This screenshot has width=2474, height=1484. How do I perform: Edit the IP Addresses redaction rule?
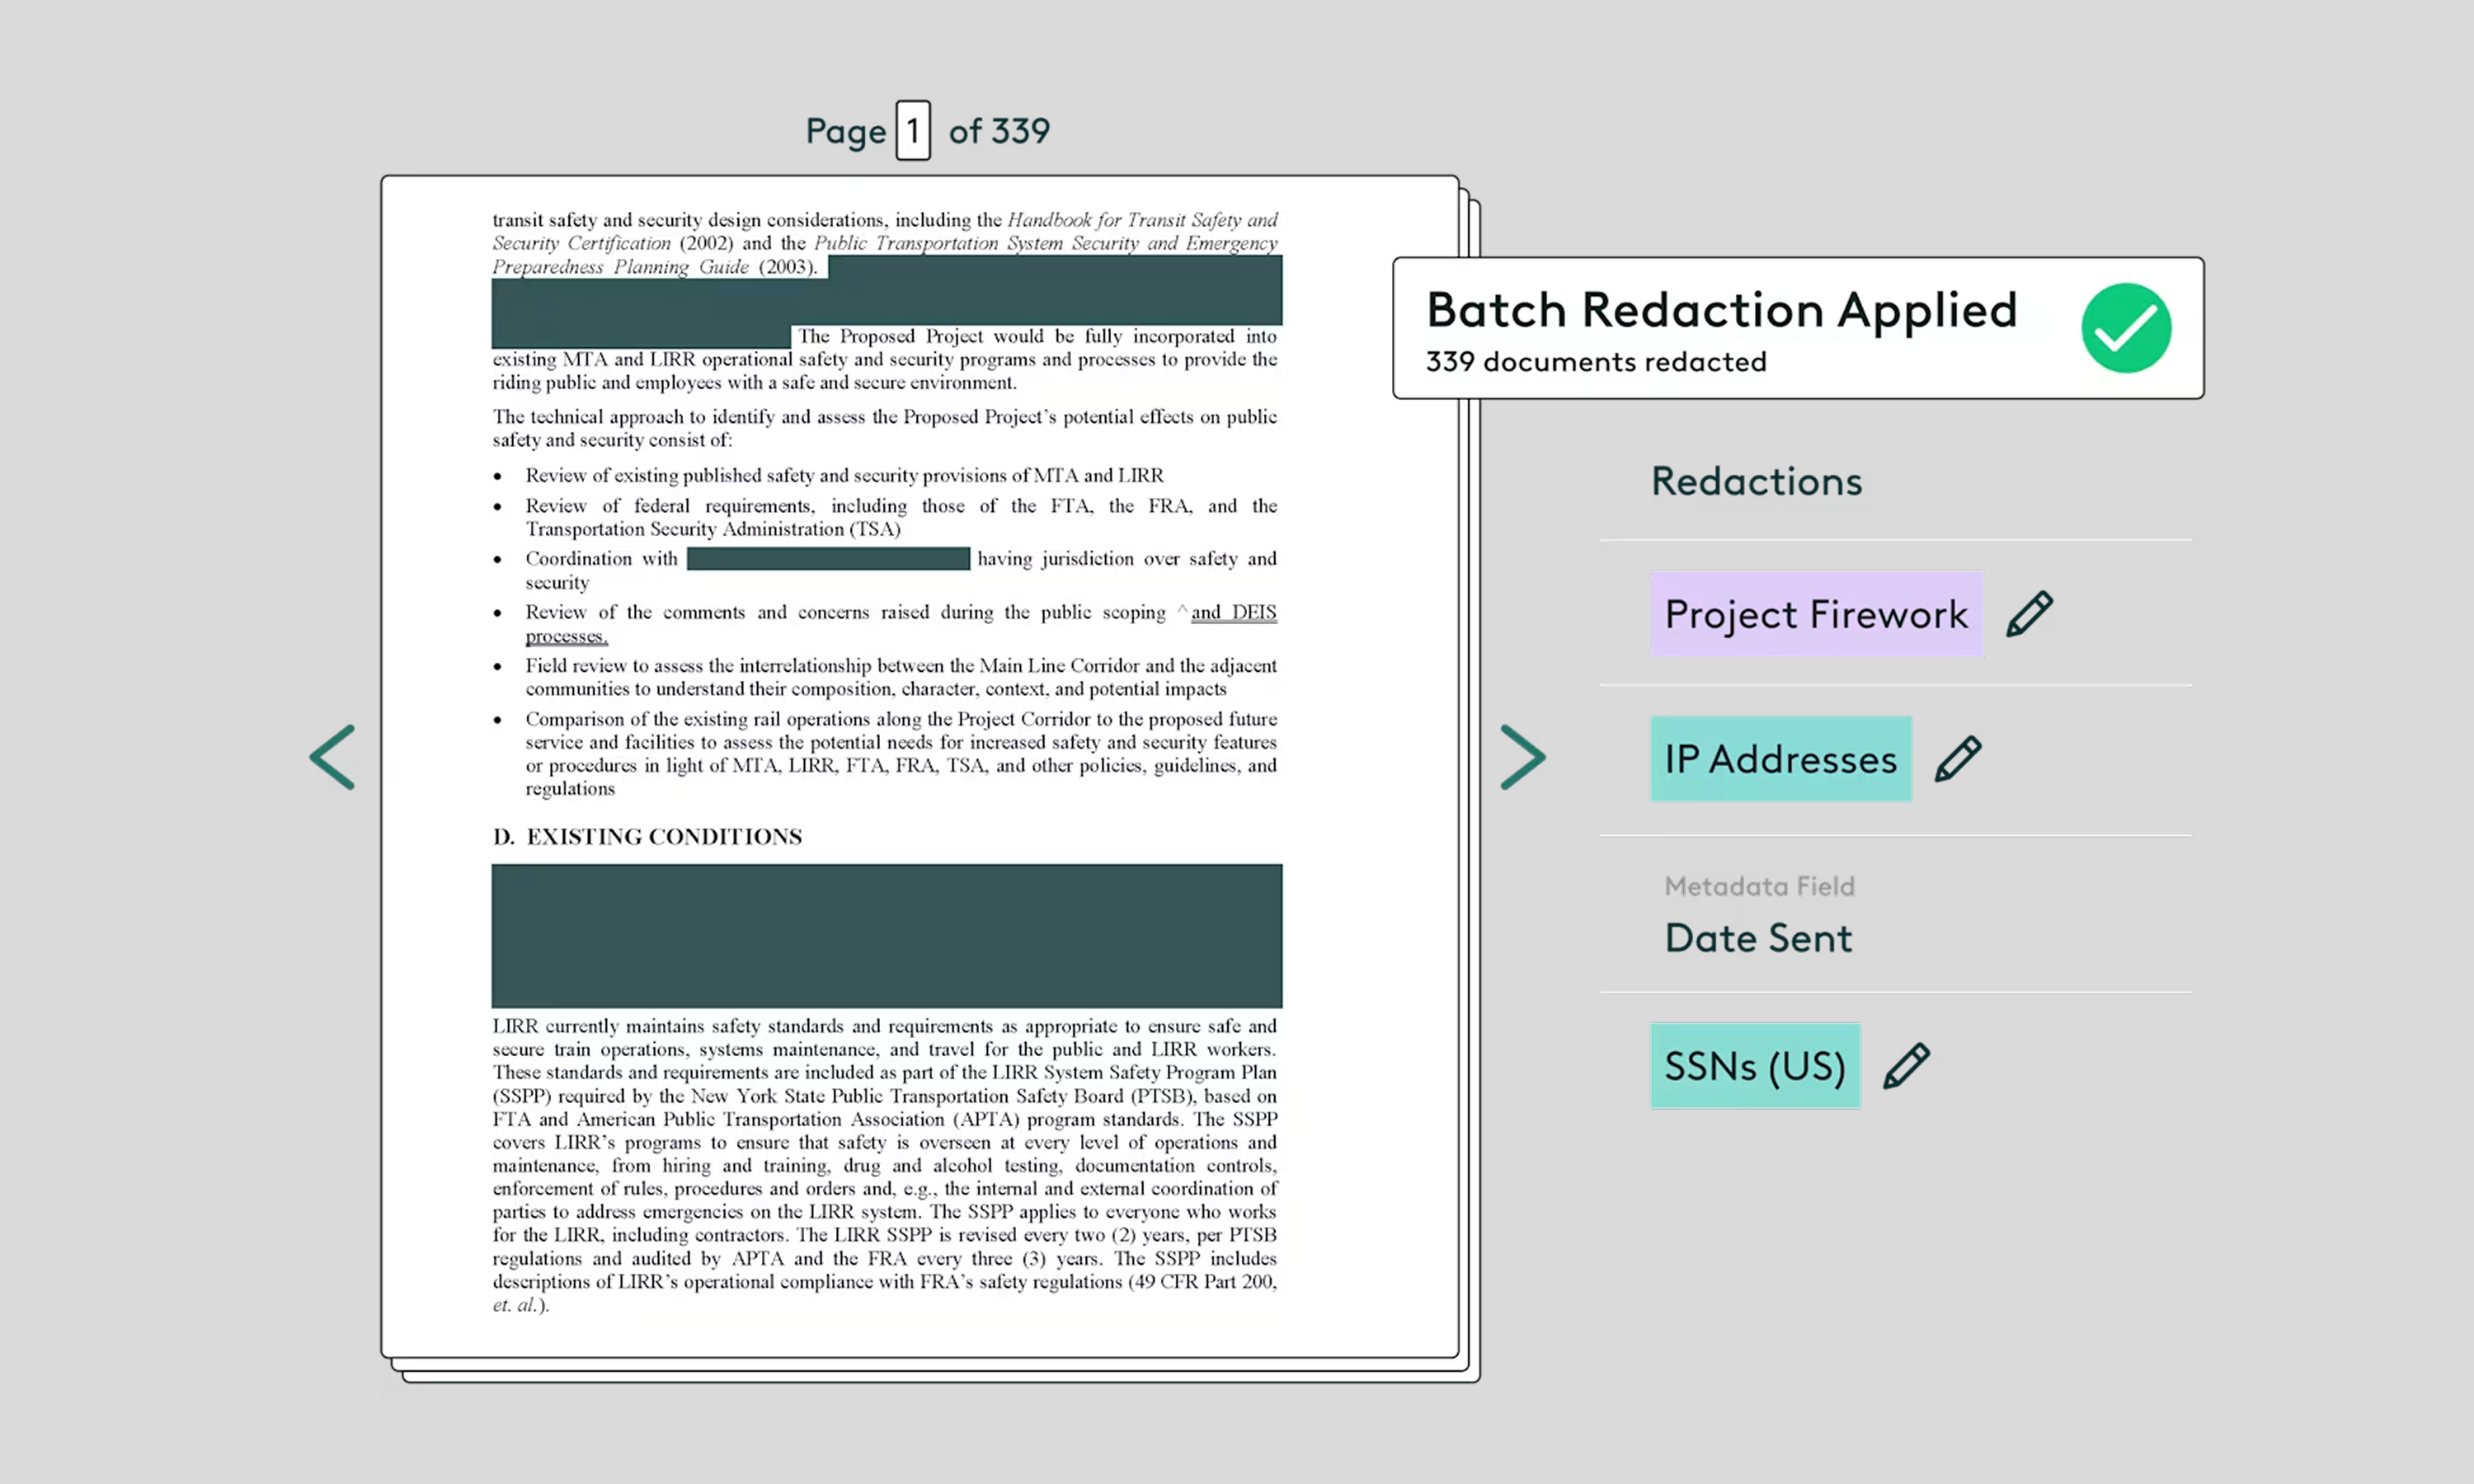[1957, 759]
